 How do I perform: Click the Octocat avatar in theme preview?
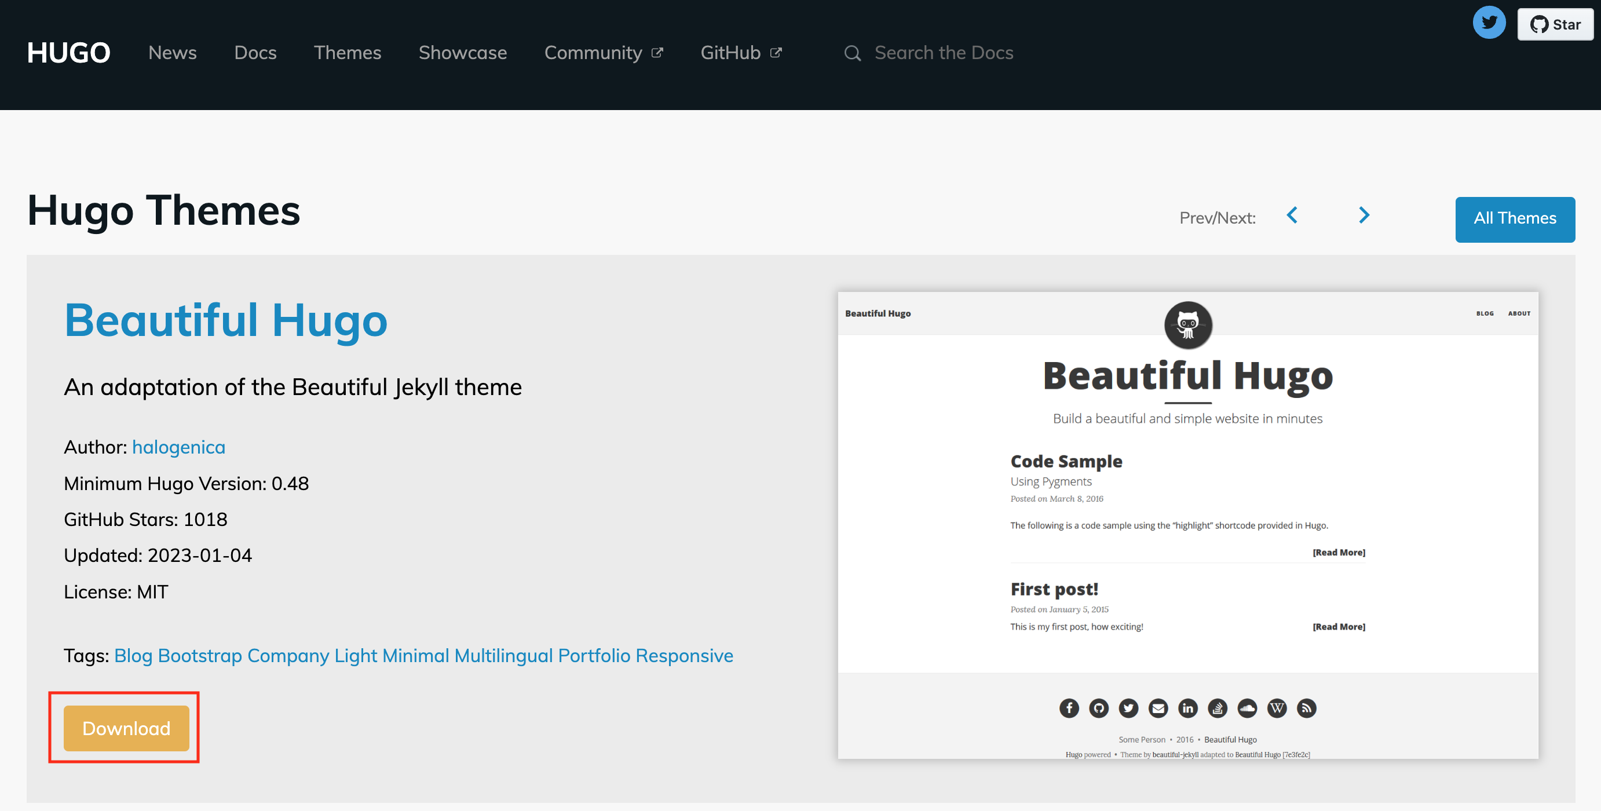1187,325
